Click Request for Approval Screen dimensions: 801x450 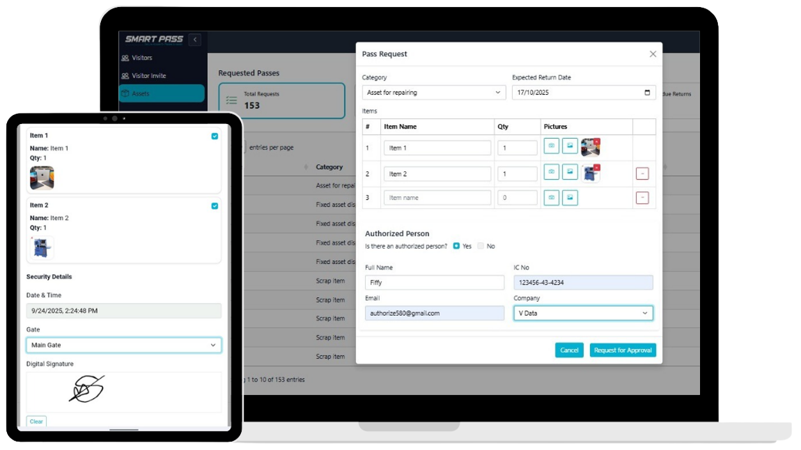[x=623, y=350]
